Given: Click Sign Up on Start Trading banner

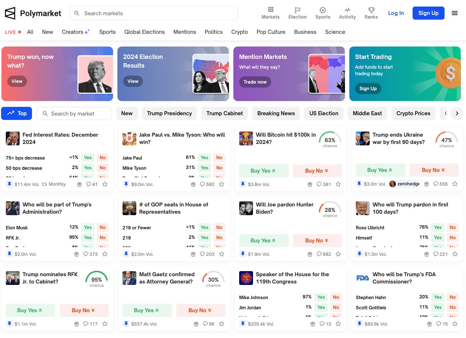Looking at the screenshot, I should tap(368, 88).
